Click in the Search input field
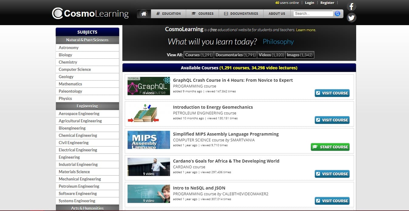 pyautogui.click(x=313, y=14)
